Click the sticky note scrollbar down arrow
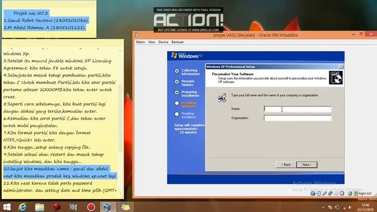 (x=120, y=194)
